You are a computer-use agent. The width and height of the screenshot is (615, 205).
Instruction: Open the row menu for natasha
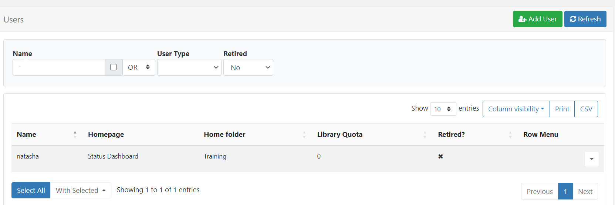[591, 159]
